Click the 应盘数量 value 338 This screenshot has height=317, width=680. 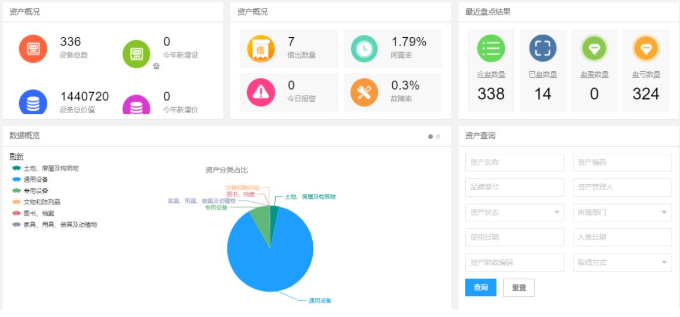491,94
